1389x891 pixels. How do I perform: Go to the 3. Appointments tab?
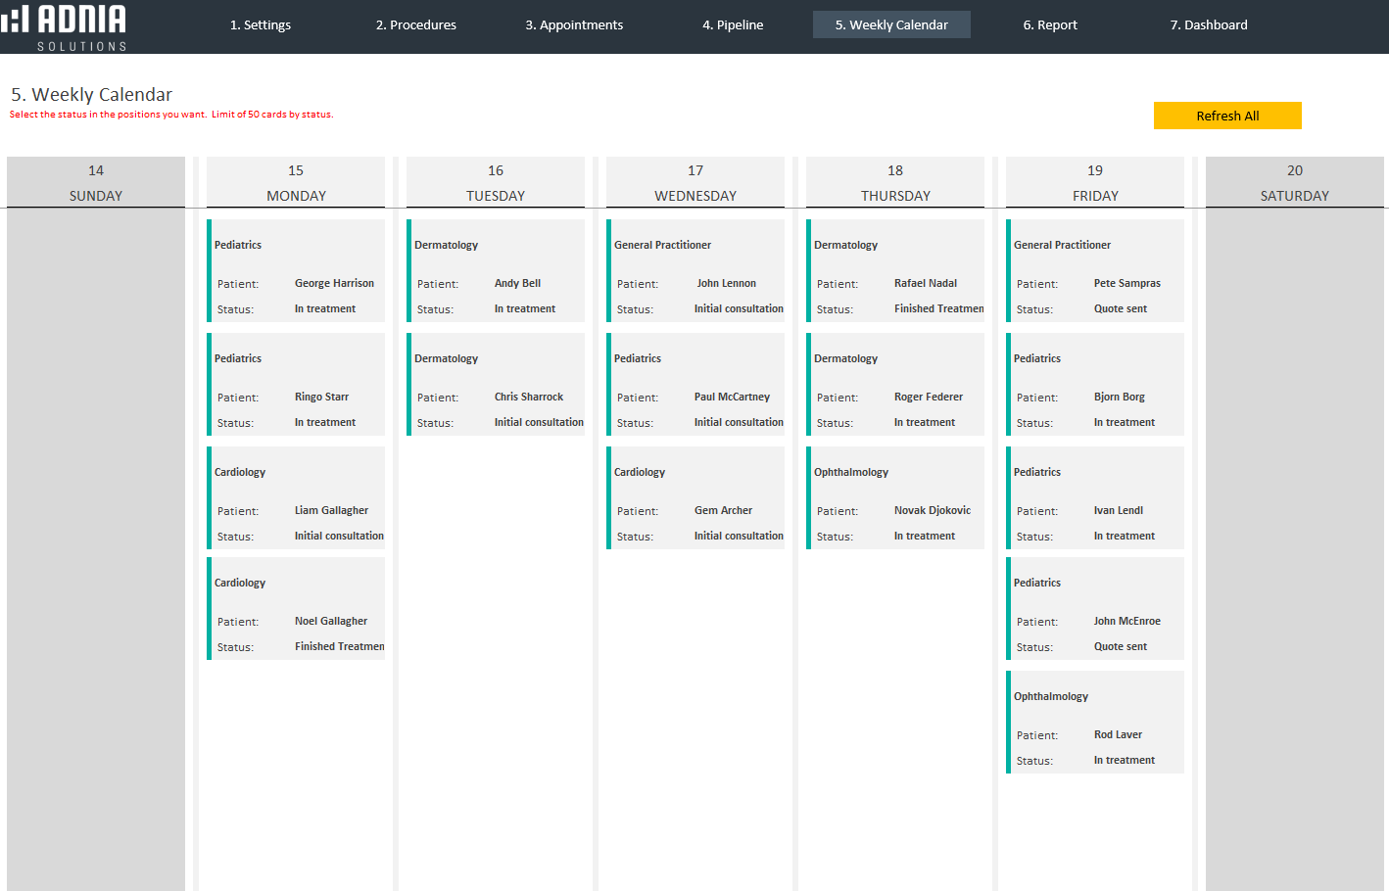[574, 24]
